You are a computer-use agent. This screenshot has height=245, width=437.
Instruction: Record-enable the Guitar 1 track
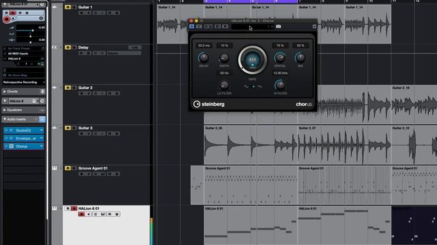pyautogui.click(x=81, y=13)
